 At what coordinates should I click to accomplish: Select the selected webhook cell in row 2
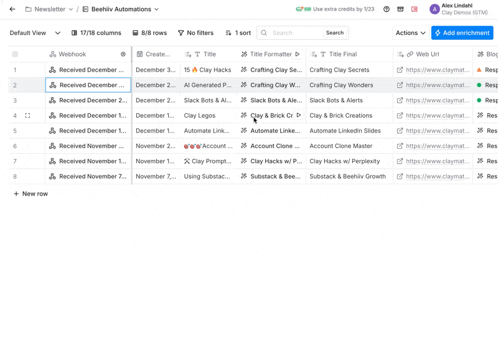[88, 85]
